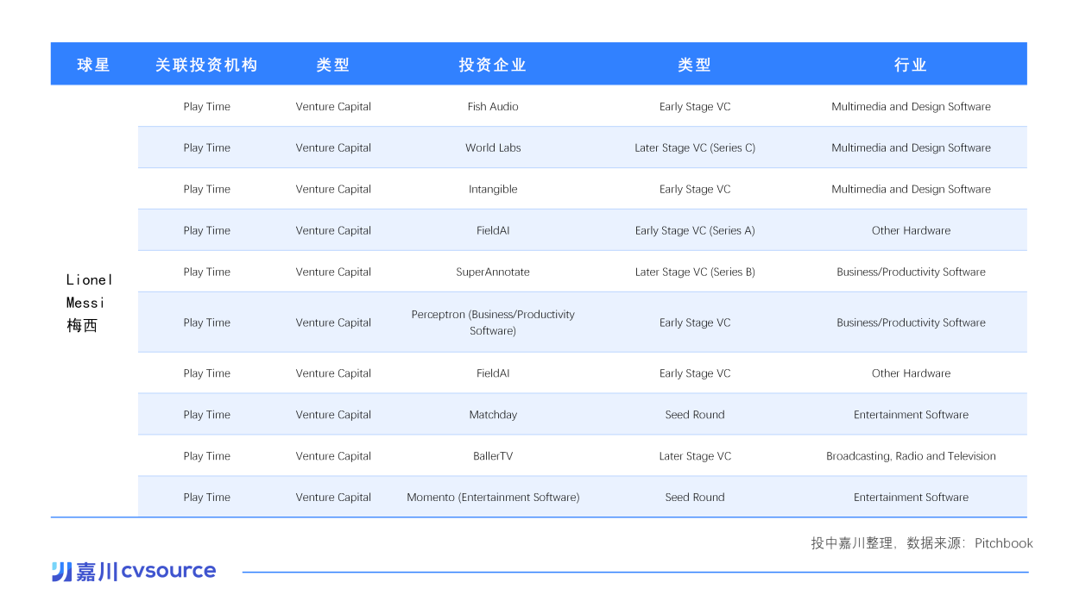Click the Perceptron (Business/Productivity Software) company cell

[493, 323]
